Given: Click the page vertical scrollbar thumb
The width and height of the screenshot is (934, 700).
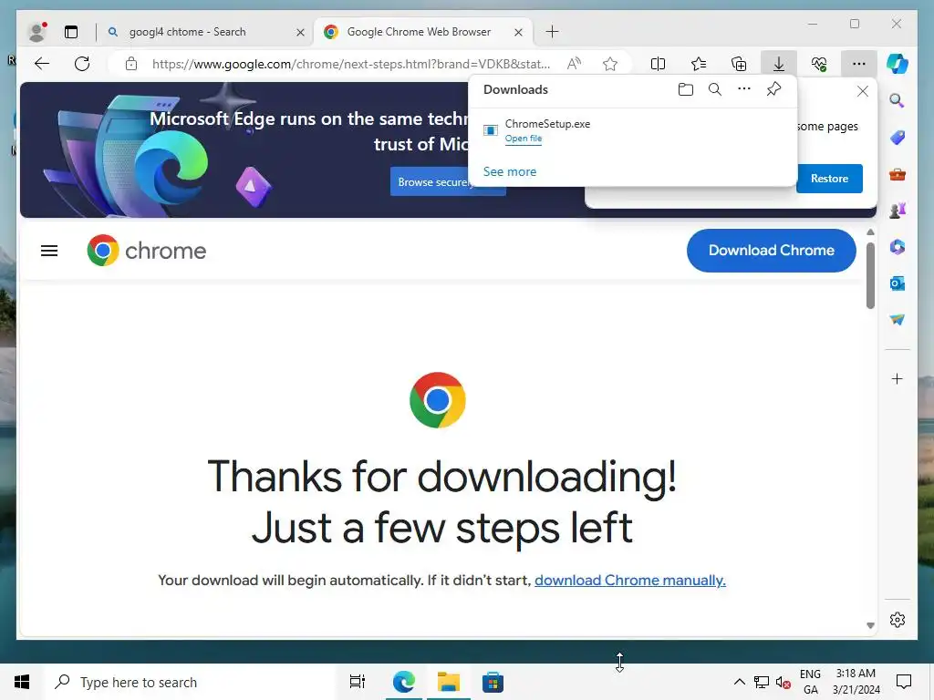Looking at the screenshot, I should click(870, 275).
